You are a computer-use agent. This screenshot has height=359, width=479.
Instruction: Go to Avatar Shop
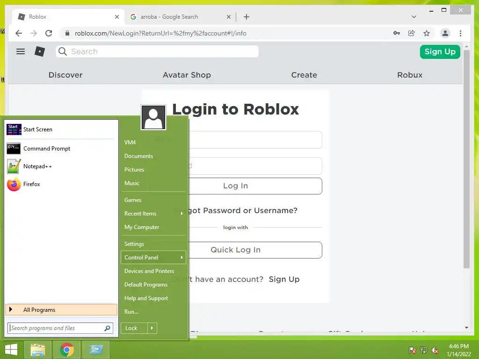pyautogui.click(x=187, y=75)
